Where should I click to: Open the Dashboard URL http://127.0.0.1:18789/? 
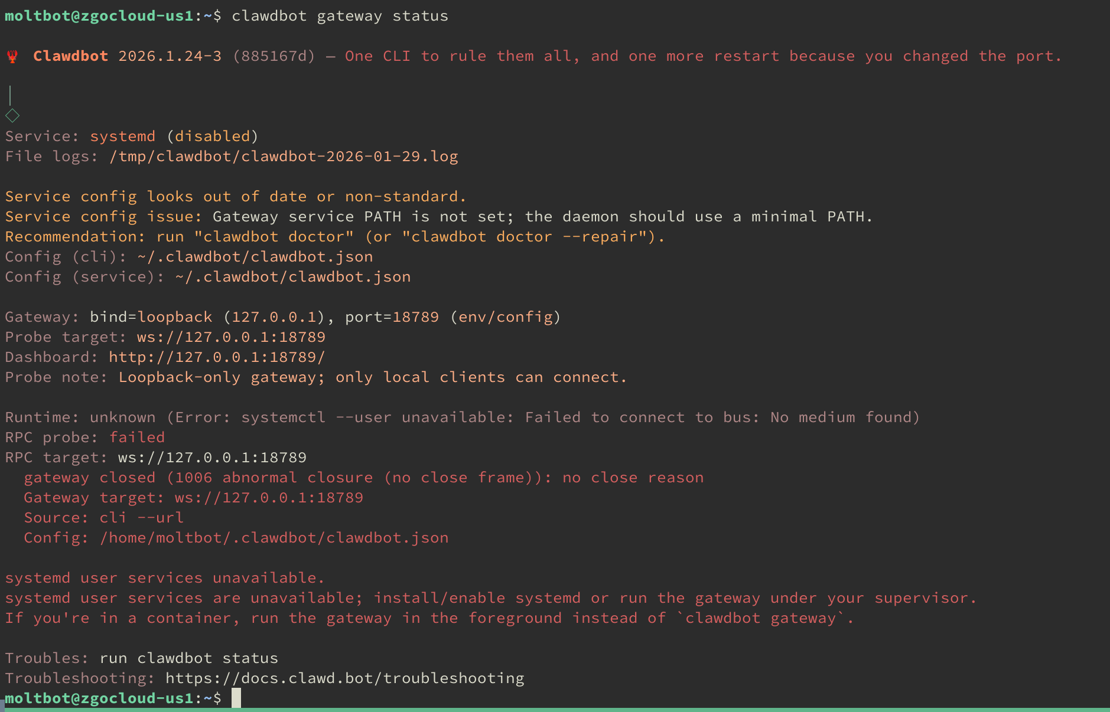(217, 357)
